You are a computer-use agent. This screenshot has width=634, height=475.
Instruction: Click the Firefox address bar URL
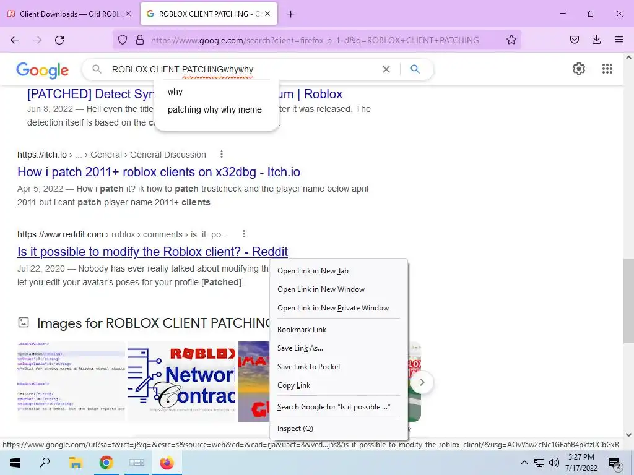tap(315, 40)
